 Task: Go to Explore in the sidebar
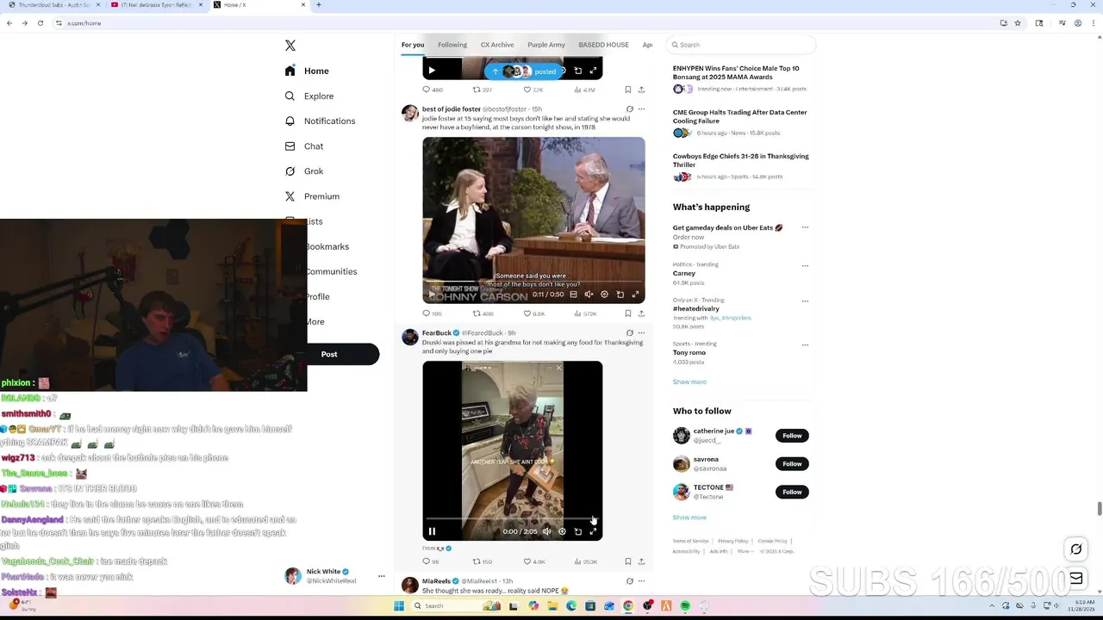pyautogui.click(x=309, y=96)
